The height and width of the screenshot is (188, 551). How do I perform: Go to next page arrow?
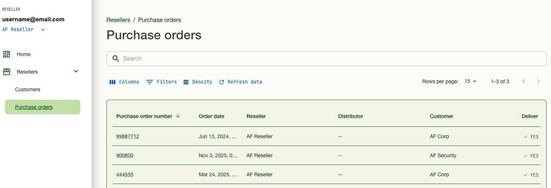(x=538, y=81)
